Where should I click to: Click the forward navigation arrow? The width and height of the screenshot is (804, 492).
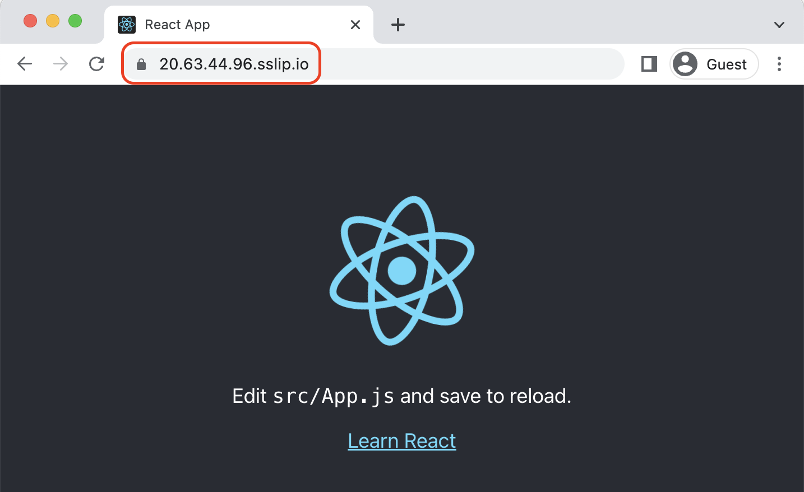61,64
